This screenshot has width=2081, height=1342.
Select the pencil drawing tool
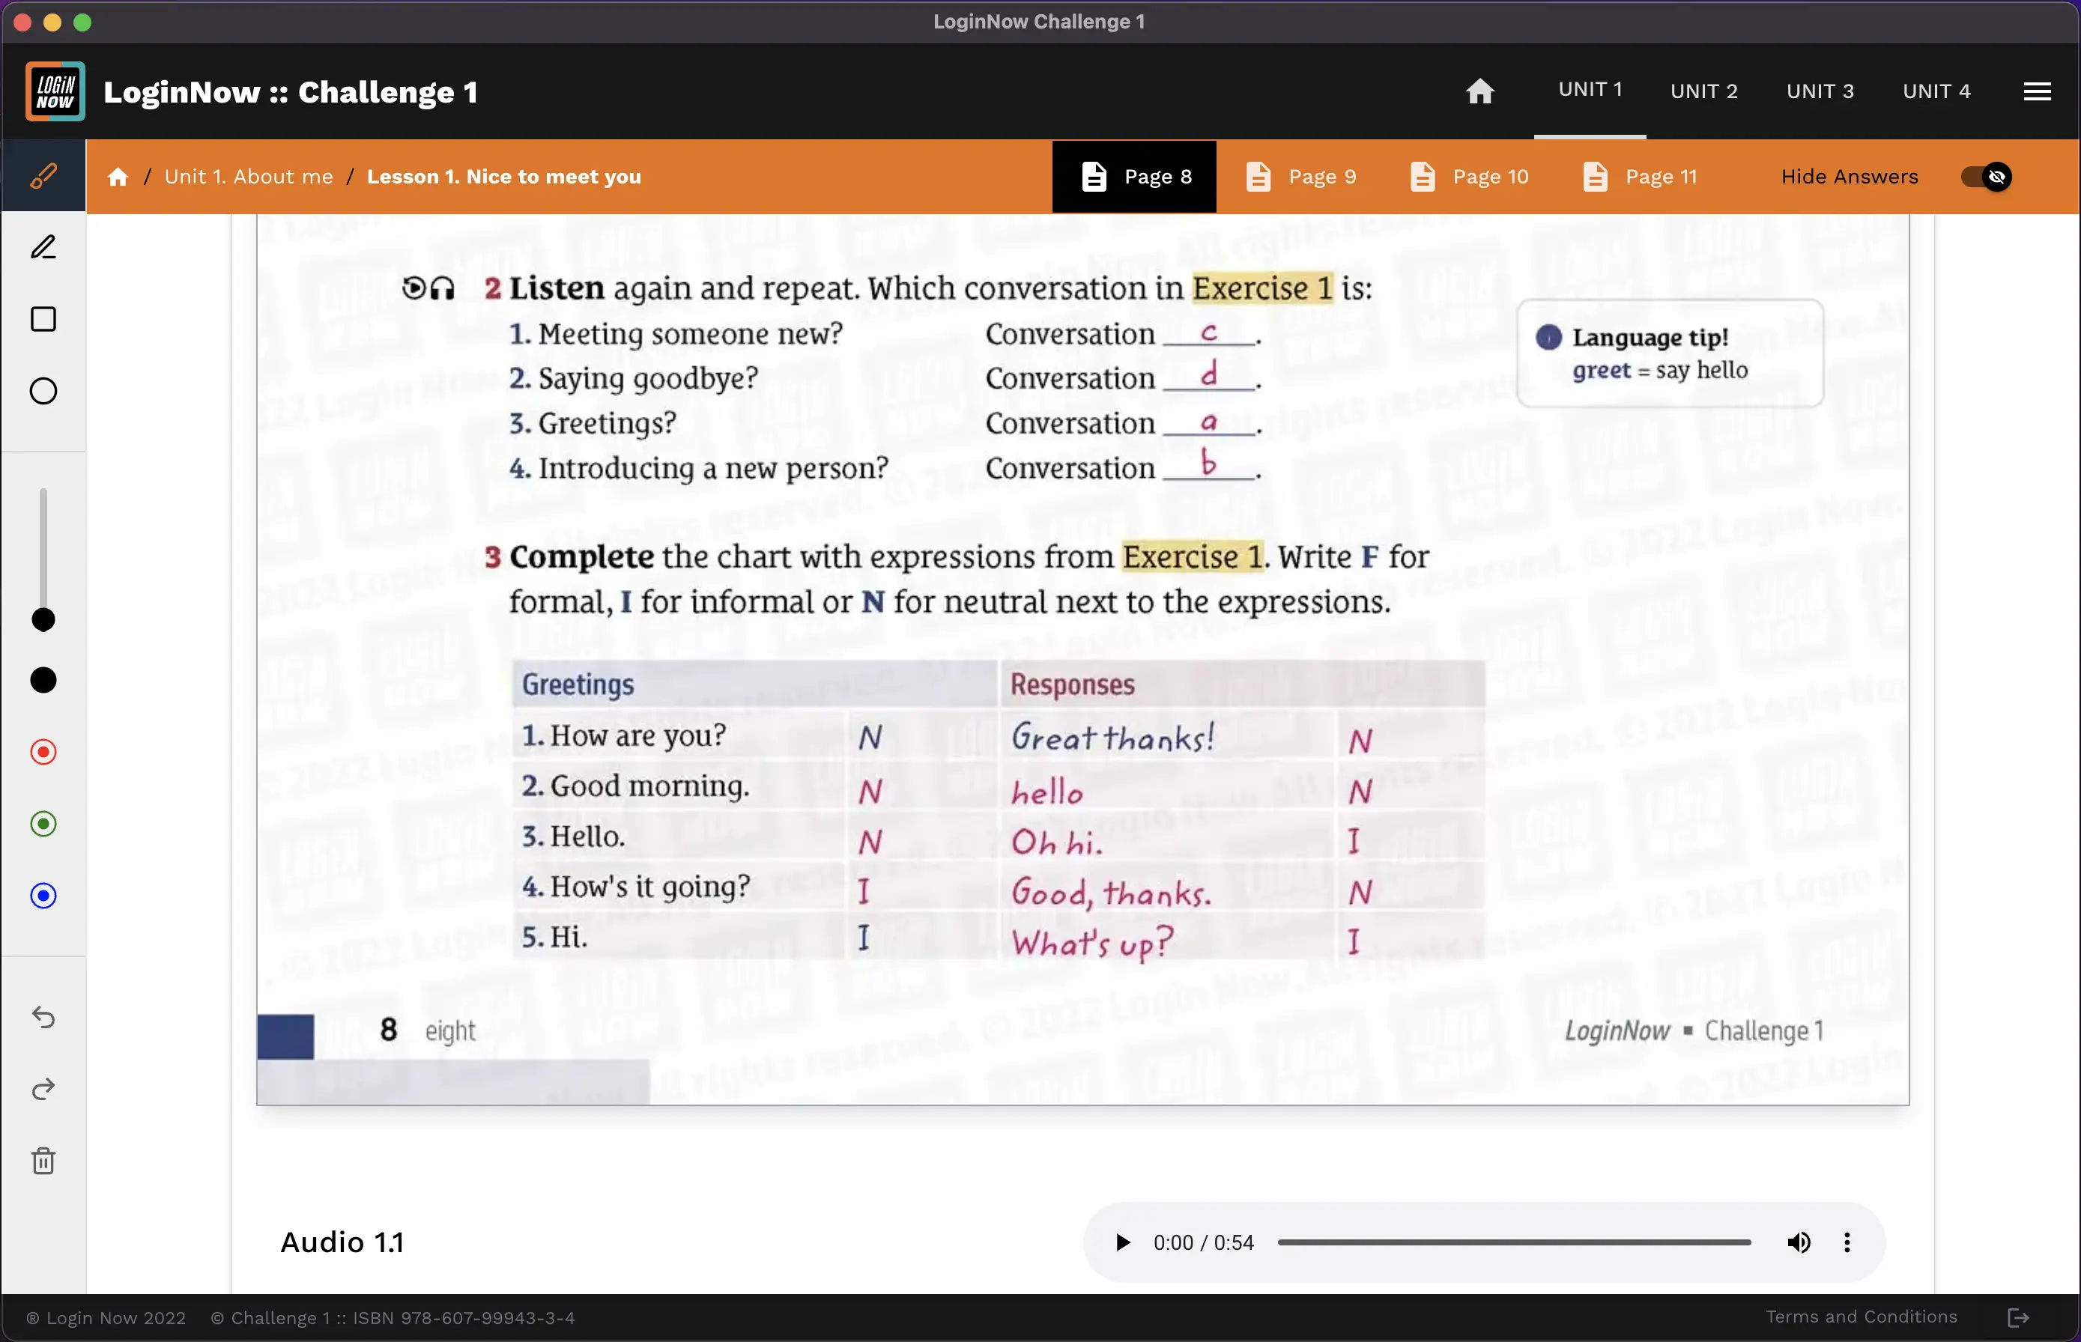pos(43,247)
